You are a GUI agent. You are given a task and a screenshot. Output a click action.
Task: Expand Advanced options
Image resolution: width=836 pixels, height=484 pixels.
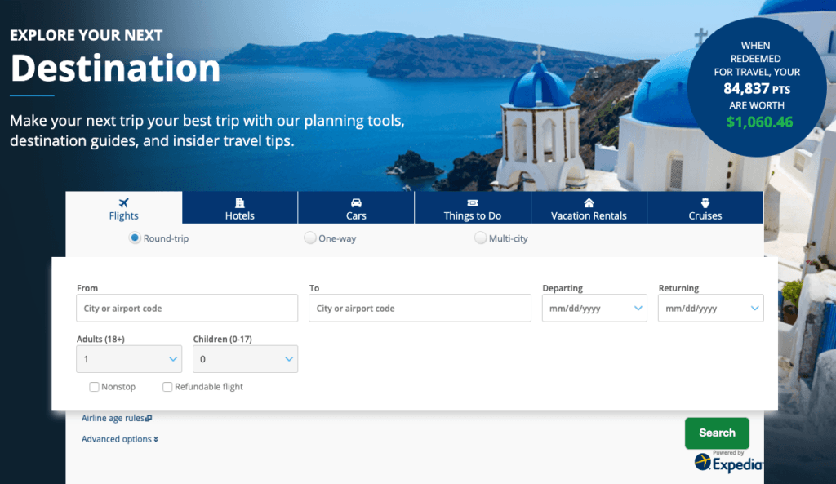coord(120,439)
